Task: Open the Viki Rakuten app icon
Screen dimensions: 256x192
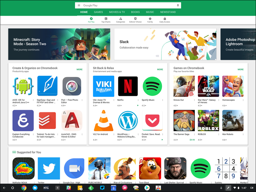Action: click(x=104, y=86)
